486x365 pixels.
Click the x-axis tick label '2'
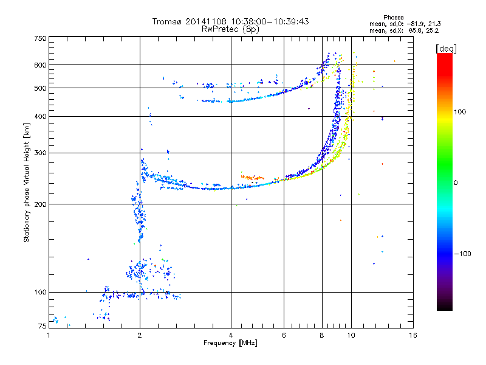coord(140,335)
